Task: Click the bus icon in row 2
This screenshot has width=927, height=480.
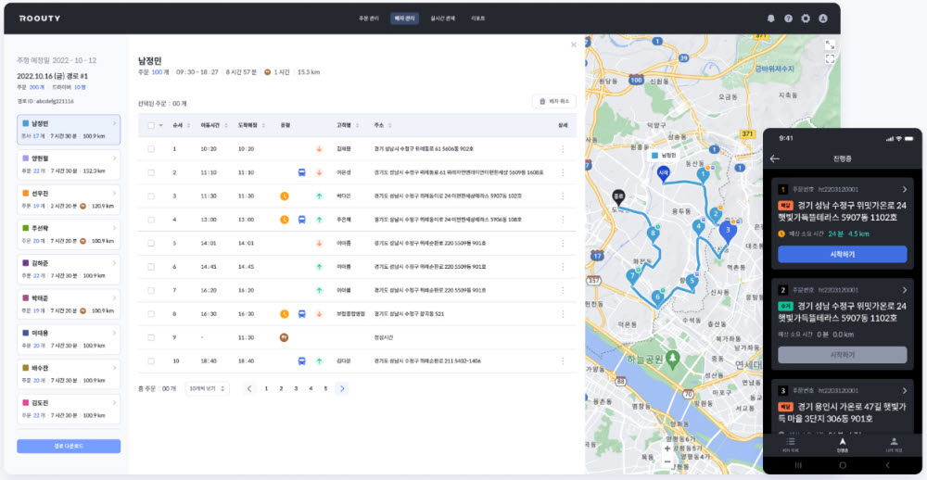Action: tap(302, 172)
